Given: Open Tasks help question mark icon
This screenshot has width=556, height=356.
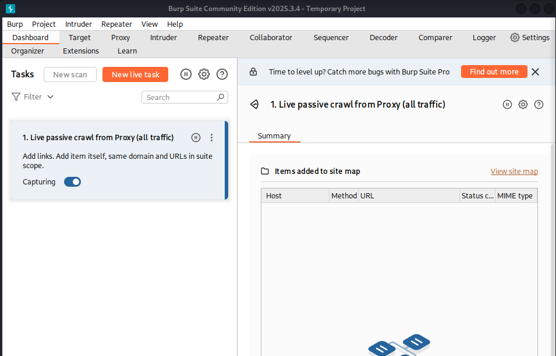Looking at the screenshot, I should click(222, 74).
